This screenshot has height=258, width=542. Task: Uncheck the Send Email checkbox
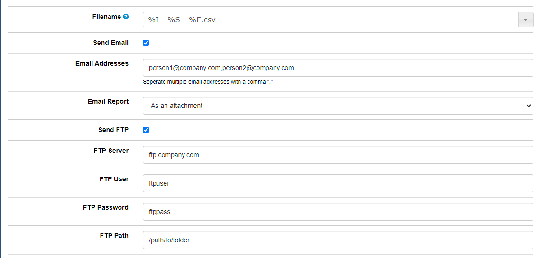146,43
